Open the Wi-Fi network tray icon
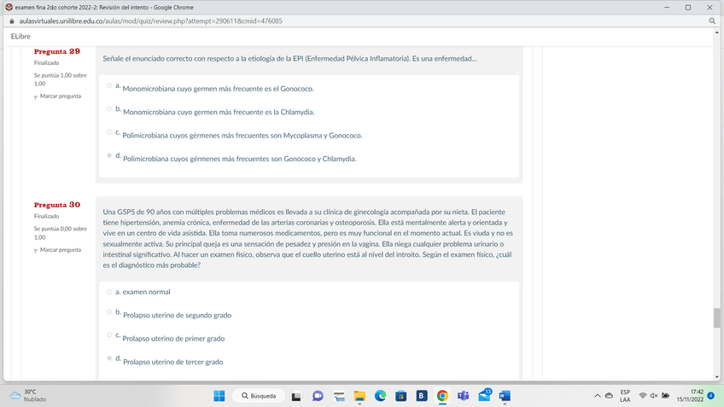 click(643, 396)
